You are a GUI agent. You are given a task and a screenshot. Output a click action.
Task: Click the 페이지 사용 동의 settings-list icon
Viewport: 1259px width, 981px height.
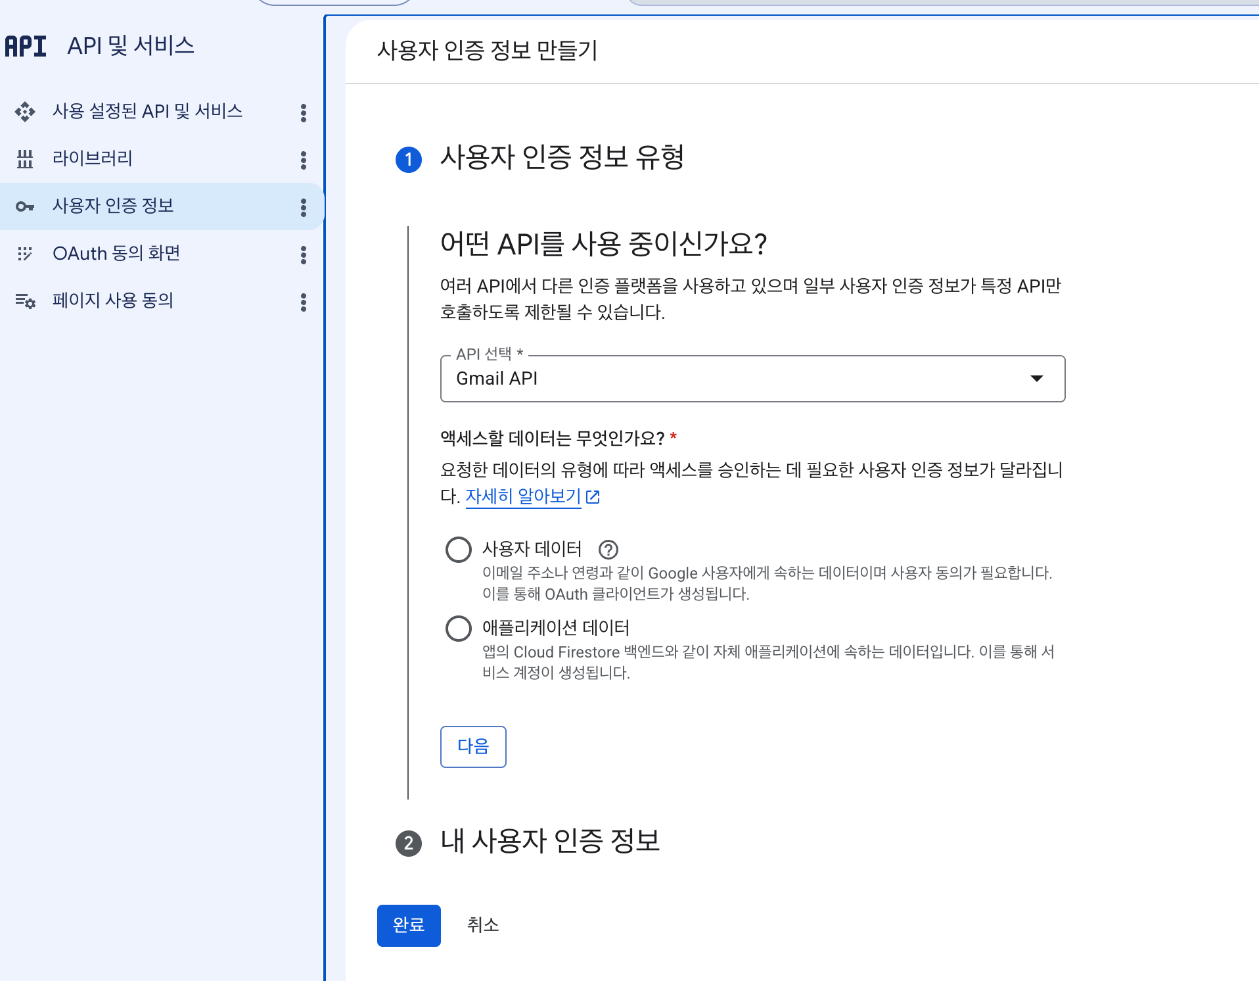[x=25, y=301]
